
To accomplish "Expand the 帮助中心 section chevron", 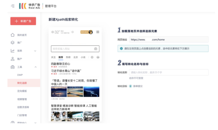I will (x=35, y=123).
